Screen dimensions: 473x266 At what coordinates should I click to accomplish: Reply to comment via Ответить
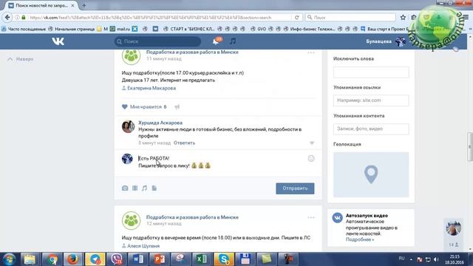(184, 143)
